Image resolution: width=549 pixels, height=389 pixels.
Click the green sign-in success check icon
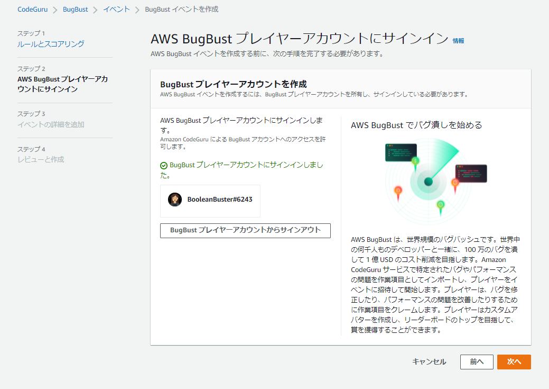point(163,166)
